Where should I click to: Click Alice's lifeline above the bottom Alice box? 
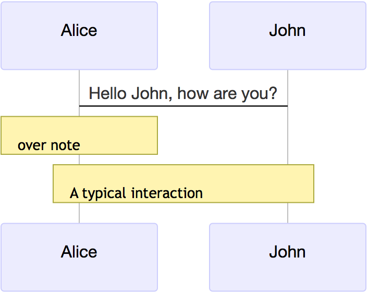point(79,213)
